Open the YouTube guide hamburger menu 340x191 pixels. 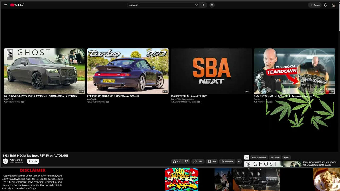tap(5, 5)
